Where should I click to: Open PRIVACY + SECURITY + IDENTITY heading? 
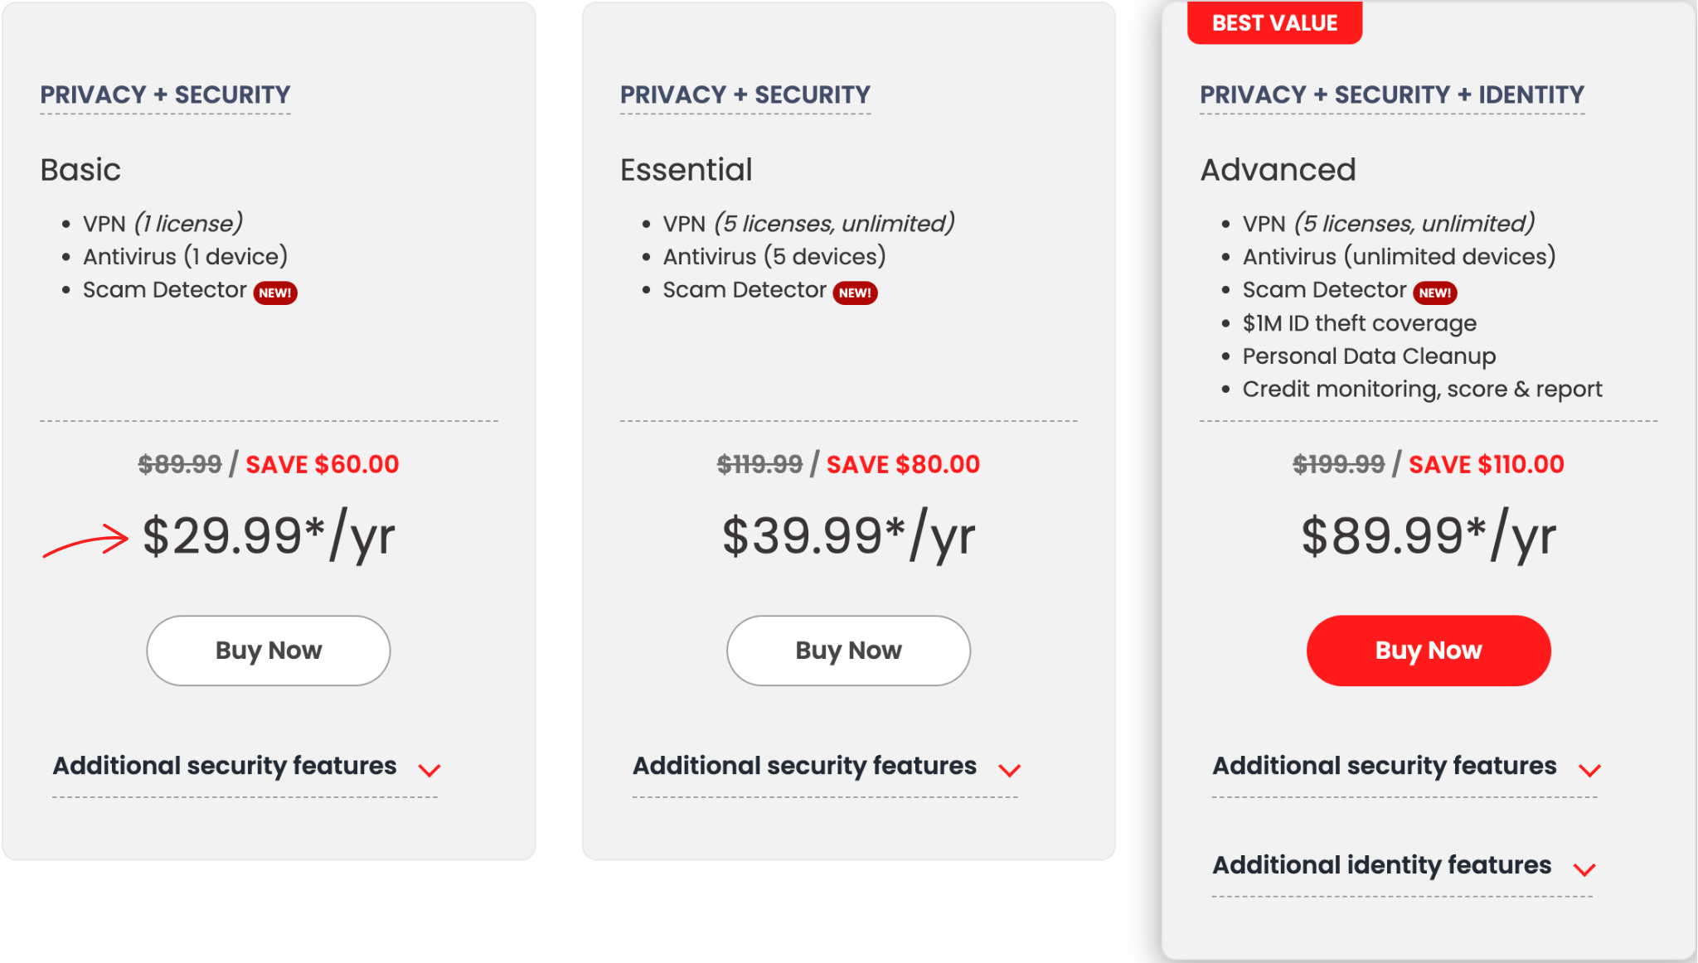coord(1391,94)
